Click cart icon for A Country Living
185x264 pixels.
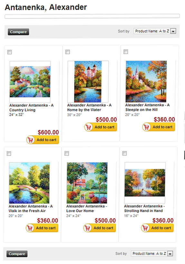tap(31, 140)
